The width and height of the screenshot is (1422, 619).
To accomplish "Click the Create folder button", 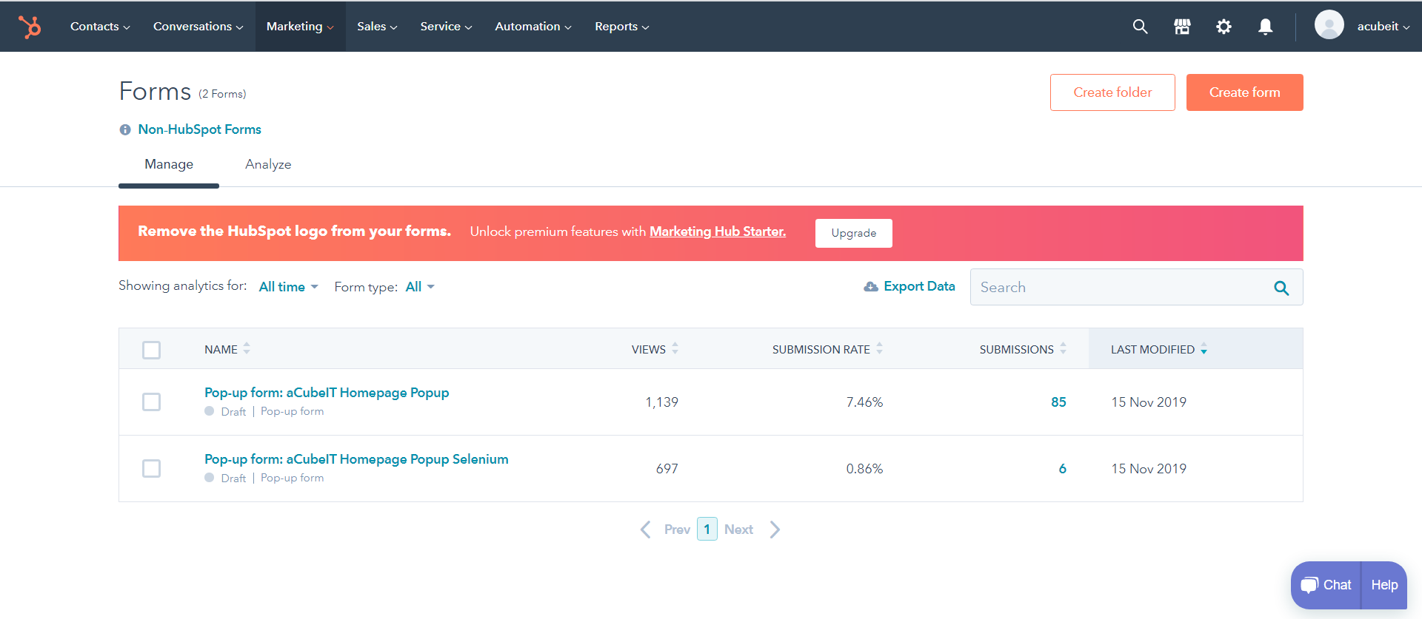I will 1112,92.
